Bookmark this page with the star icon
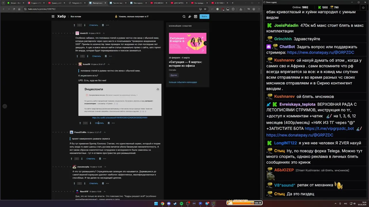This screenshot has width=369, height=207. 205,9
